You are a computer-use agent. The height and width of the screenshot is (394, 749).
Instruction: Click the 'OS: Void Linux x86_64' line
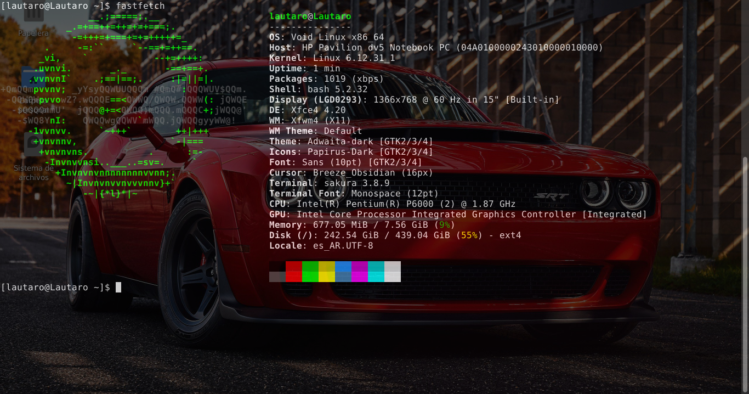click(x=327, y=37)
